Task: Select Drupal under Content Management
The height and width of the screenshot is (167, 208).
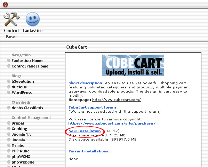Action: coord(18,123)
